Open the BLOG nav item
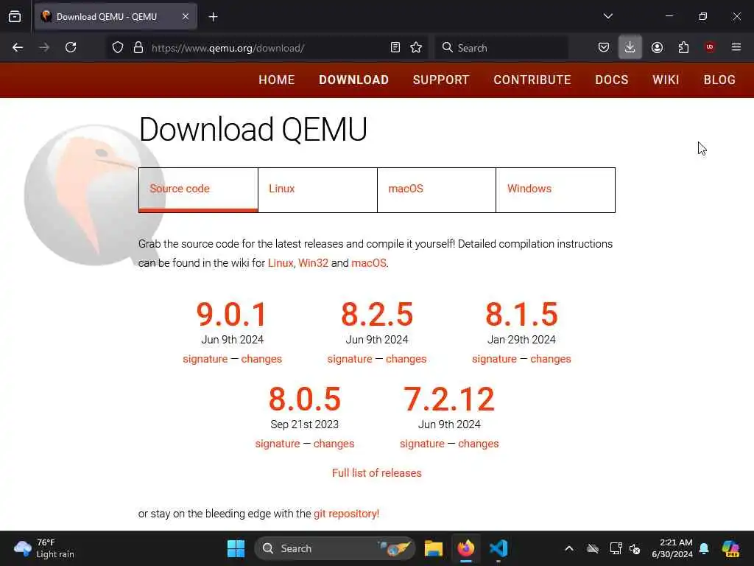 tap(719, 80)
